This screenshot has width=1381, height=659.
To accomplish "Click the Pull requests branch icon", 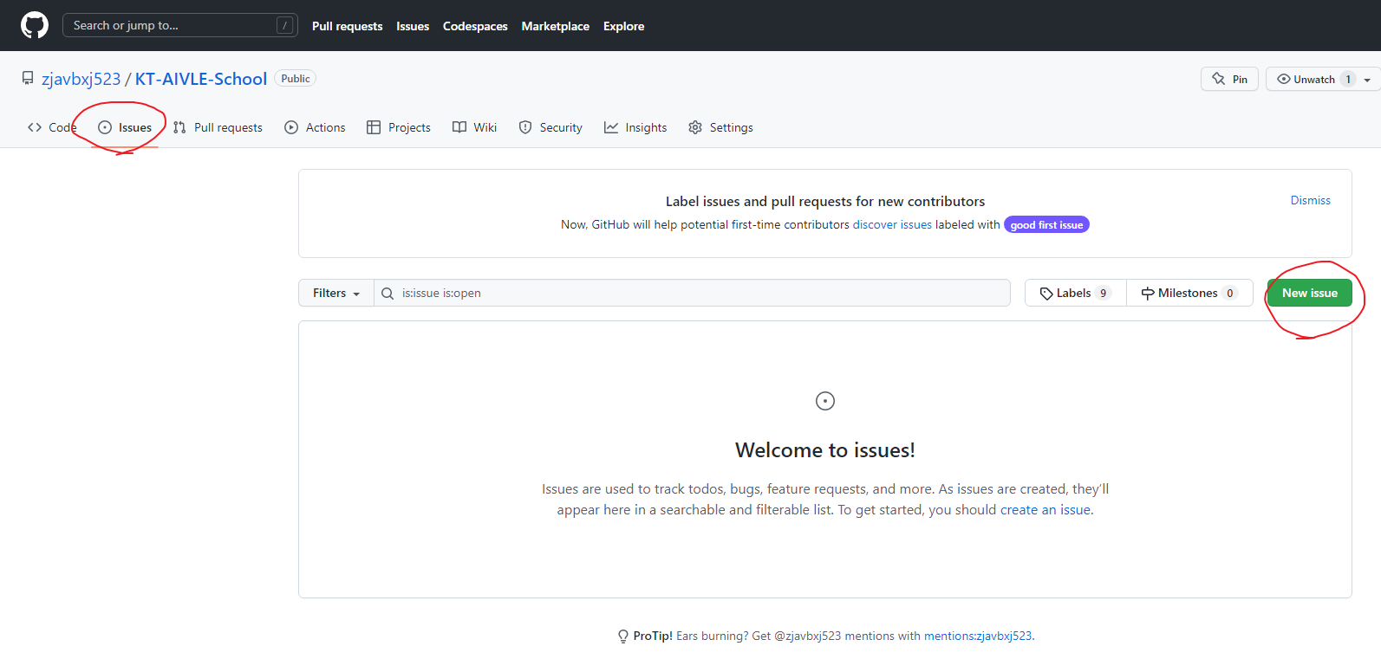I will pyautogui.click(x=179, y=127).
